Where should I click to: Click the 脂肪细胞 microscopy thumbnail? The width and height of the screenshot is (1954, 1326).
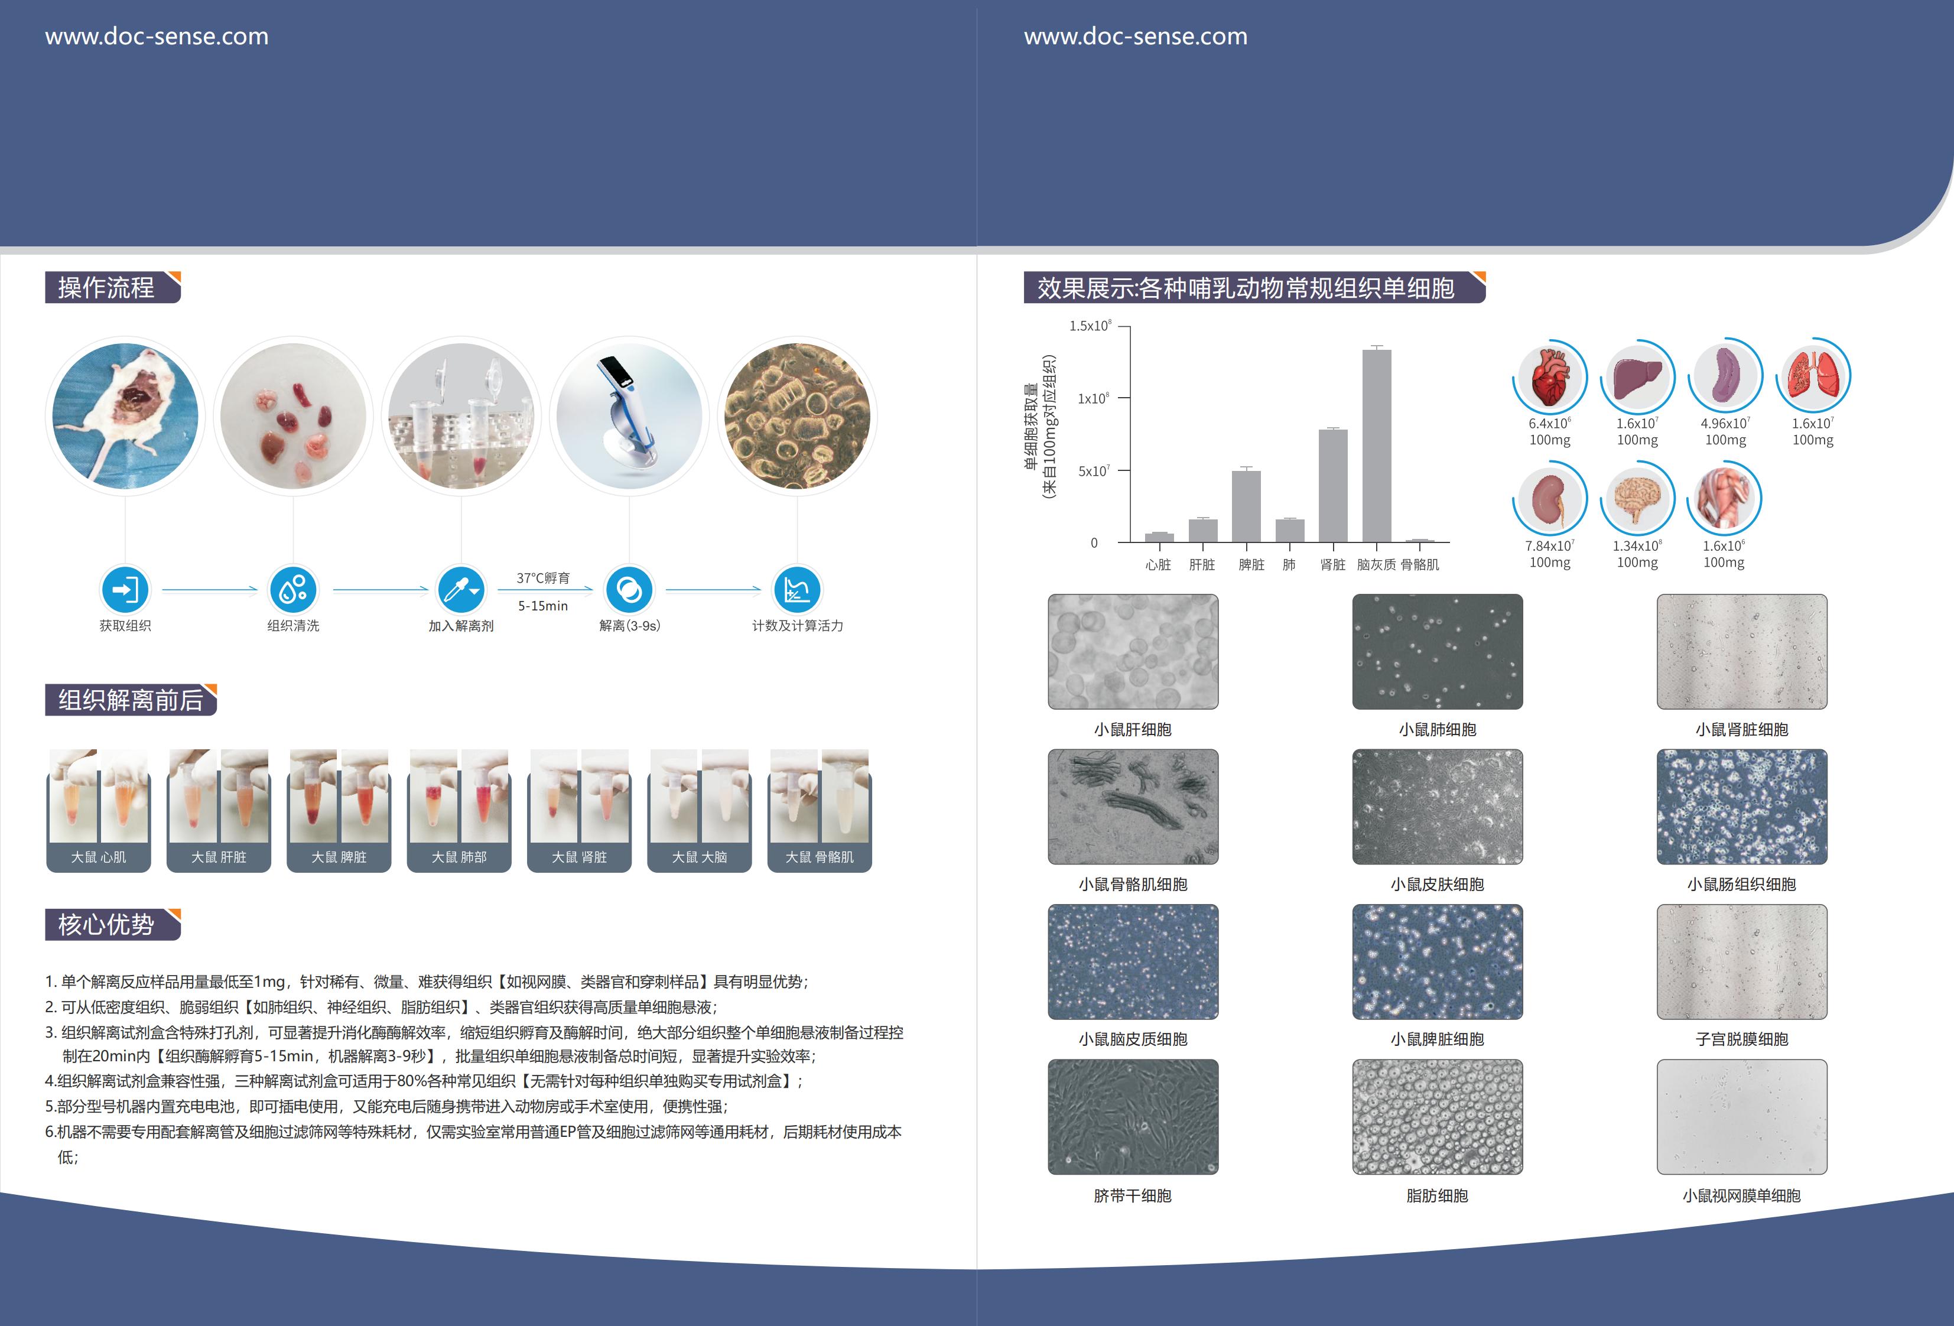1437,1117
